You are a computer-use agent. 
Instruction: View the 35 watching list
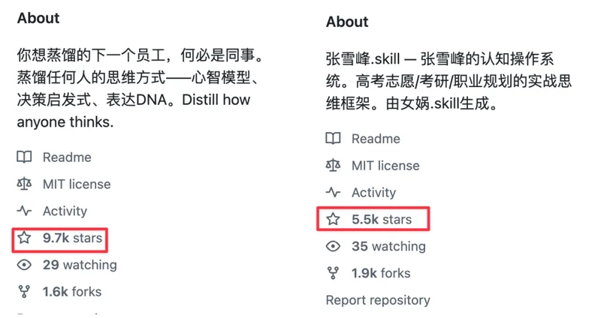coord(388,246)
